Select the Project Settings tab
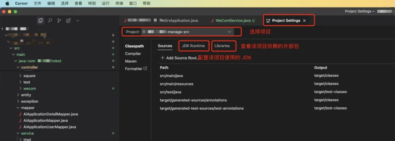Image resolution: width=395 pixels, height=141 pixels. pos(286,21)
